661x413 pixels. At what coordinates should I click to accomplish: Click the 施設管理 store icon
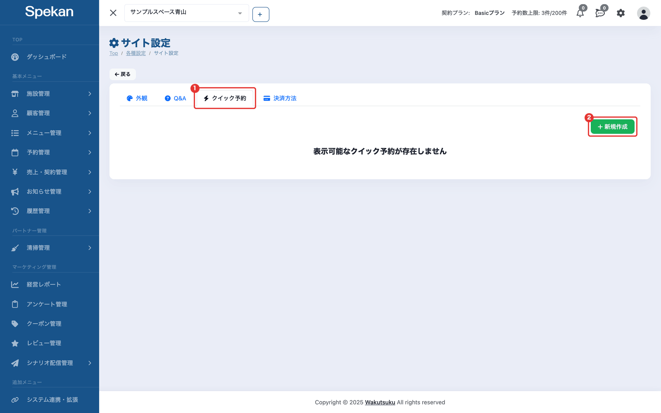(x=15, y=94)
